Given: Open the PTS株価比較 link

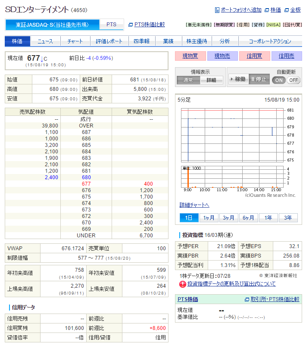Looking at the screenshot, I should (150, 25).
